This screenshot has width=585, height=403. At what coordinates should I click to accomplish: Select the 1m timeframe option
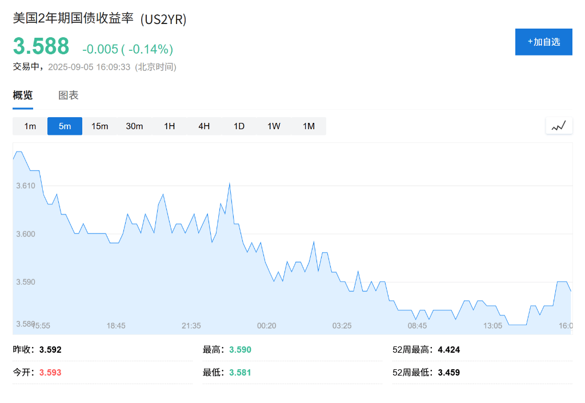click(30, 126)
